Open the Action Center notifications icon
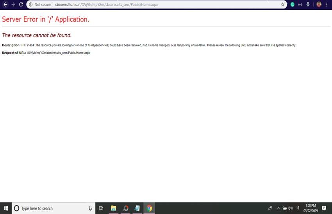Image resolution: width=332 pixels, height=214 pixels. pos(324,208)
